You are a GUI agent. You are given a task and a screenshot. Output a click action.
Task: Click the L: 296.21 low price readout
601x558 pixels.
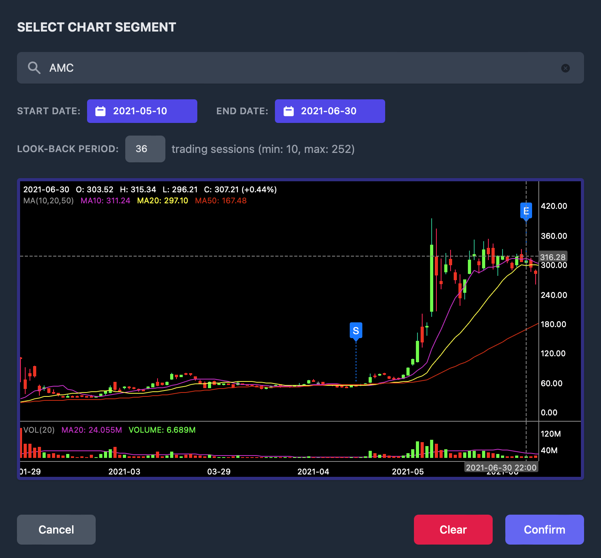180,190
